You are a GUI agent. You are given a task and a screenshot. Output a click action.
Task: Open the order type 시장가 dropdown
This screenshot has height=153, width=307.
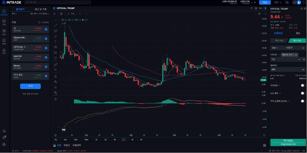(x=288, y=48)
